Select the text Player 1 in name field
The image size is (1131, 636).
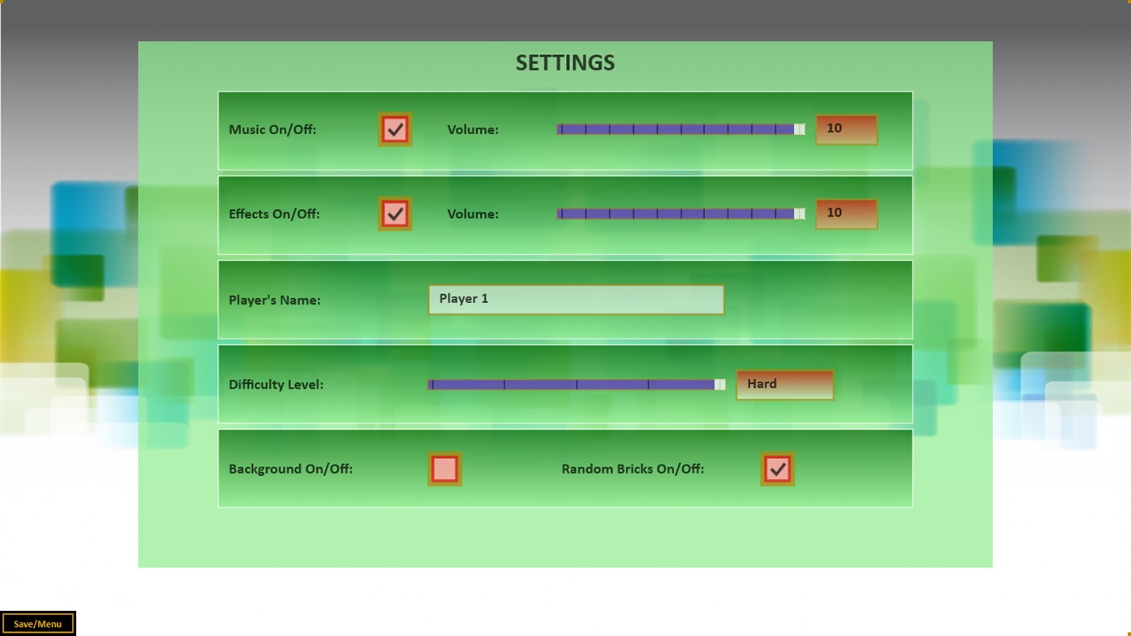(x=463, y=298)
